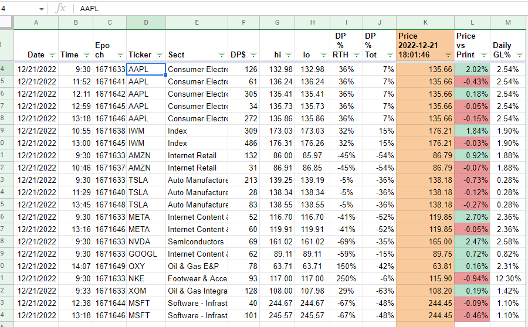
Task: Click the 12.30% Daily GL cell
Action: [x=508, y=278]
